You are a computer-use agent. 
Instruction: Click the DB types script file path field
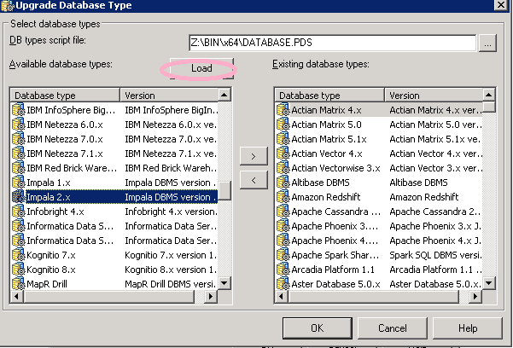click(332, 43)
